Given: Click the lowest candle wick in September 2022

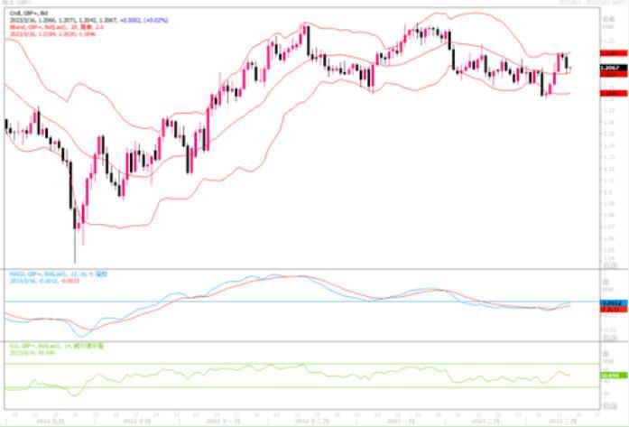Looking at the screenshot, I should pyautogui.click(x=75, y=245).
